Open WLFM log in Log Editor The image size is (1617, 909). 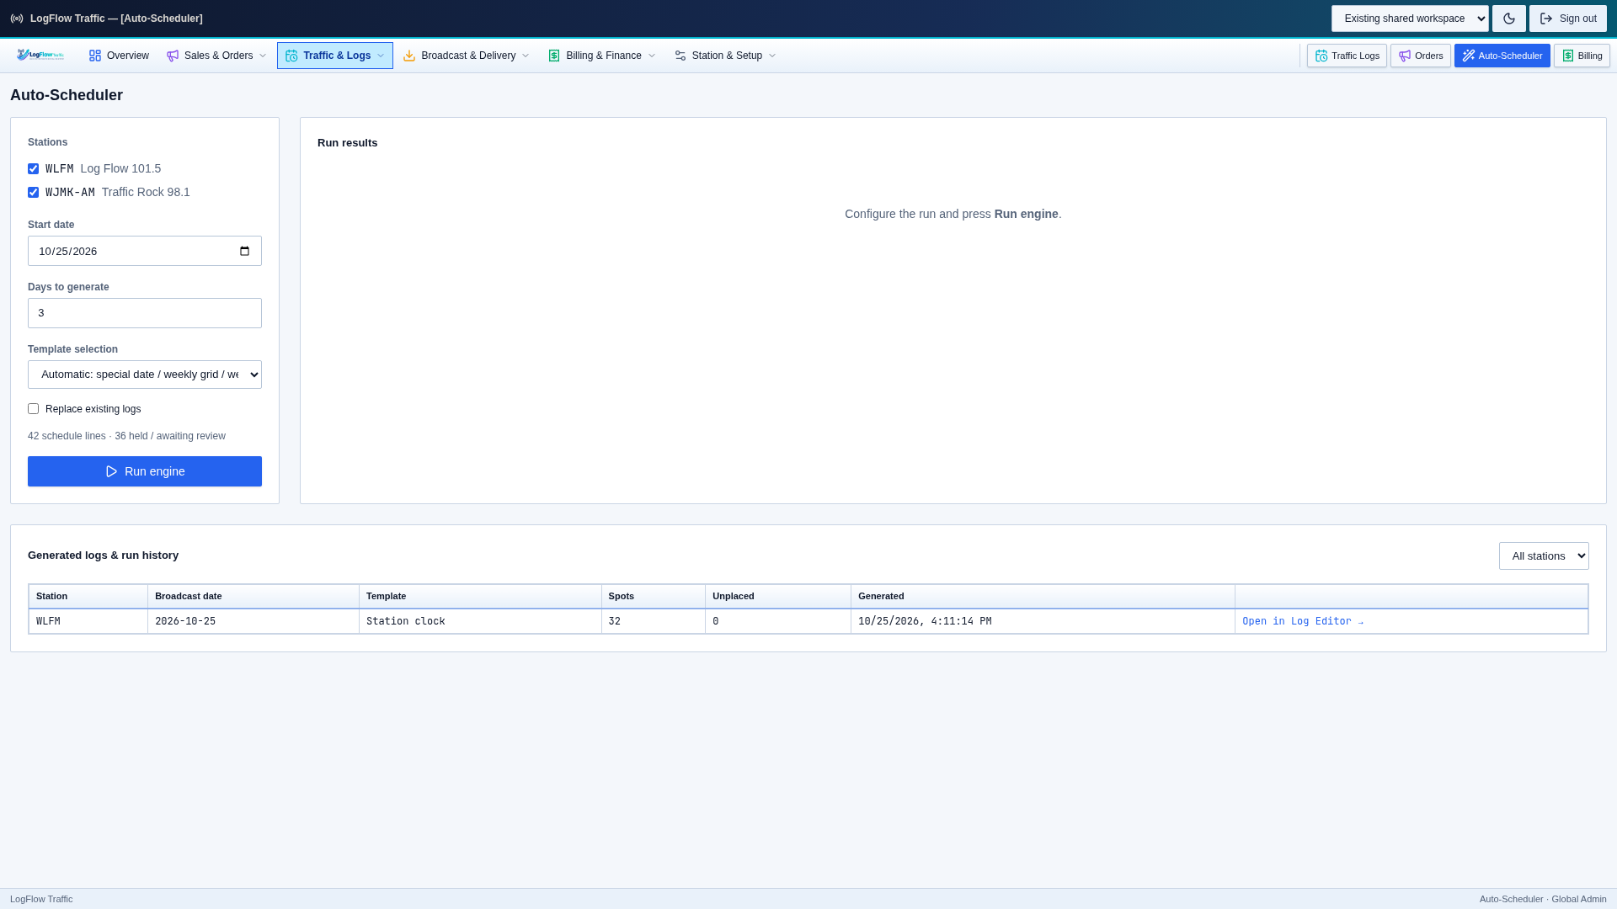(x=1303, y=621)
